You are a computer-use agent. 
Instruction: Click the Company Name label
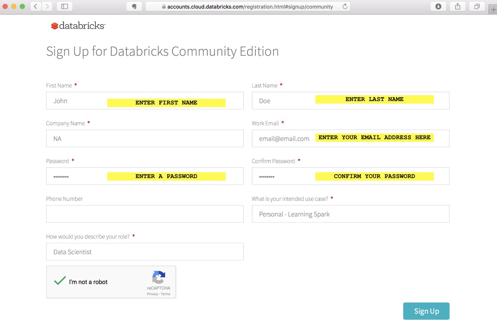tap(65, 123)
